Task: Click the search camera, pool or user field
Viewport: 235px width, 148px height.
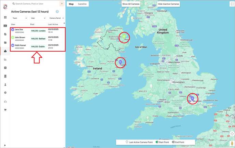Action: [x=36, y=4]
